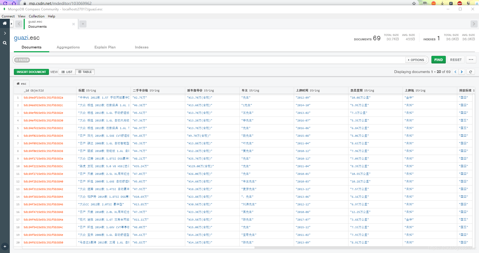The image size is (479, 253).
Task: Switch to the Explain Plan tab
Action: [105, 47]
